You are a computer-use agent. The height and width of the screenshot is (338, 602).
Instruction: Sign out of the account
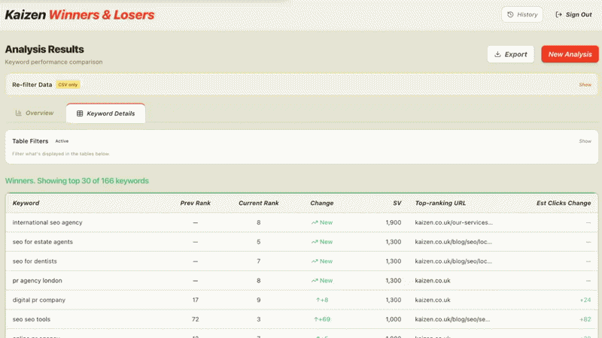pyautogui.click(x=573, y=14)
